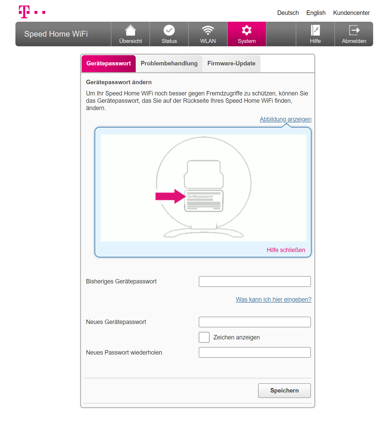Switch to the Firmware-Update tab
The height and width of the screenshot is (421, 387).
pyautogui.click(x=231, y=64)
